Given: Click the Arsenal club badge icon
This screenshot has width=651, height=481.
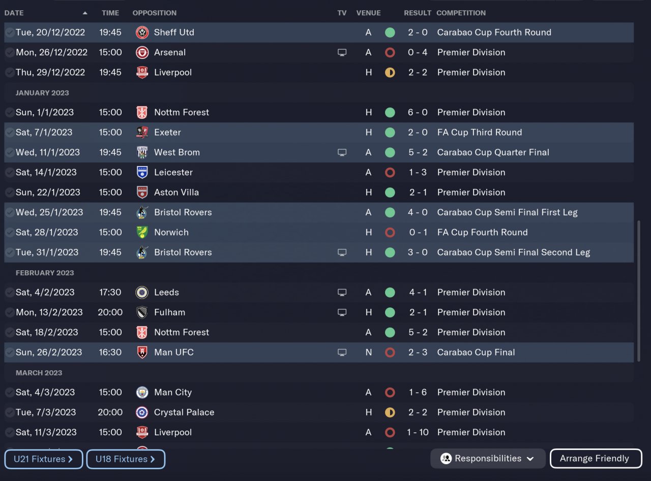Looking at the screenshot, I should pyautogui.click(x=142, y=52).
